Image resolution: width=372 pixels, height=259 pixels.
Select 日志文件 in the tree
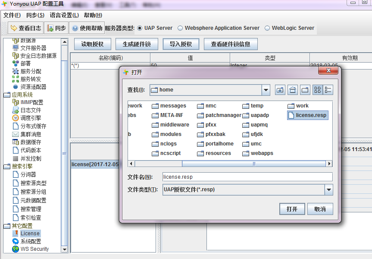tap(31, 110)
